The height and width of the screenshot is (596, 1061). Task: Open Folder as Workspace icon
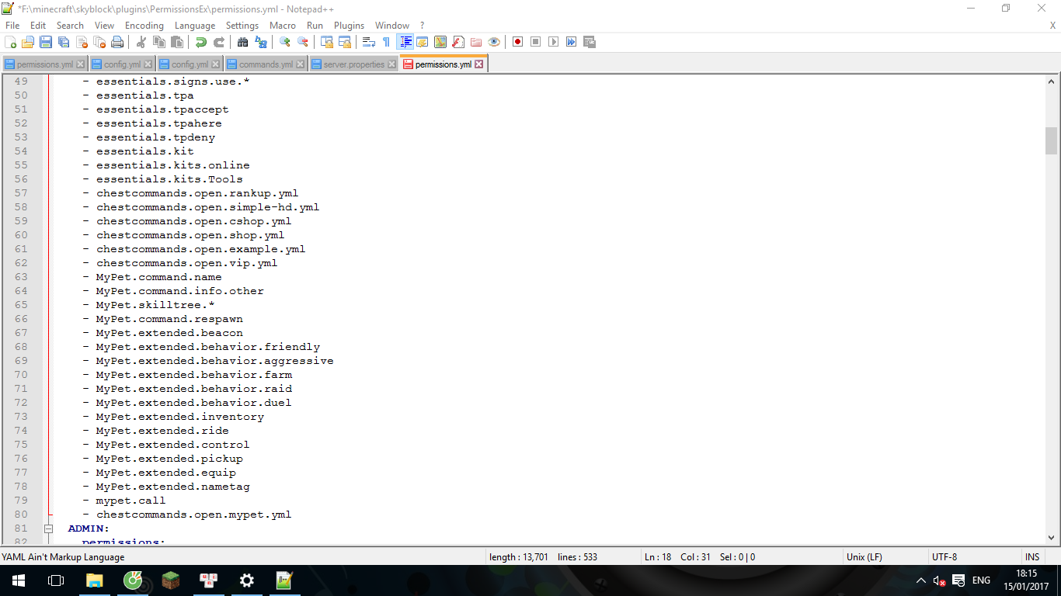pos(476,42)
